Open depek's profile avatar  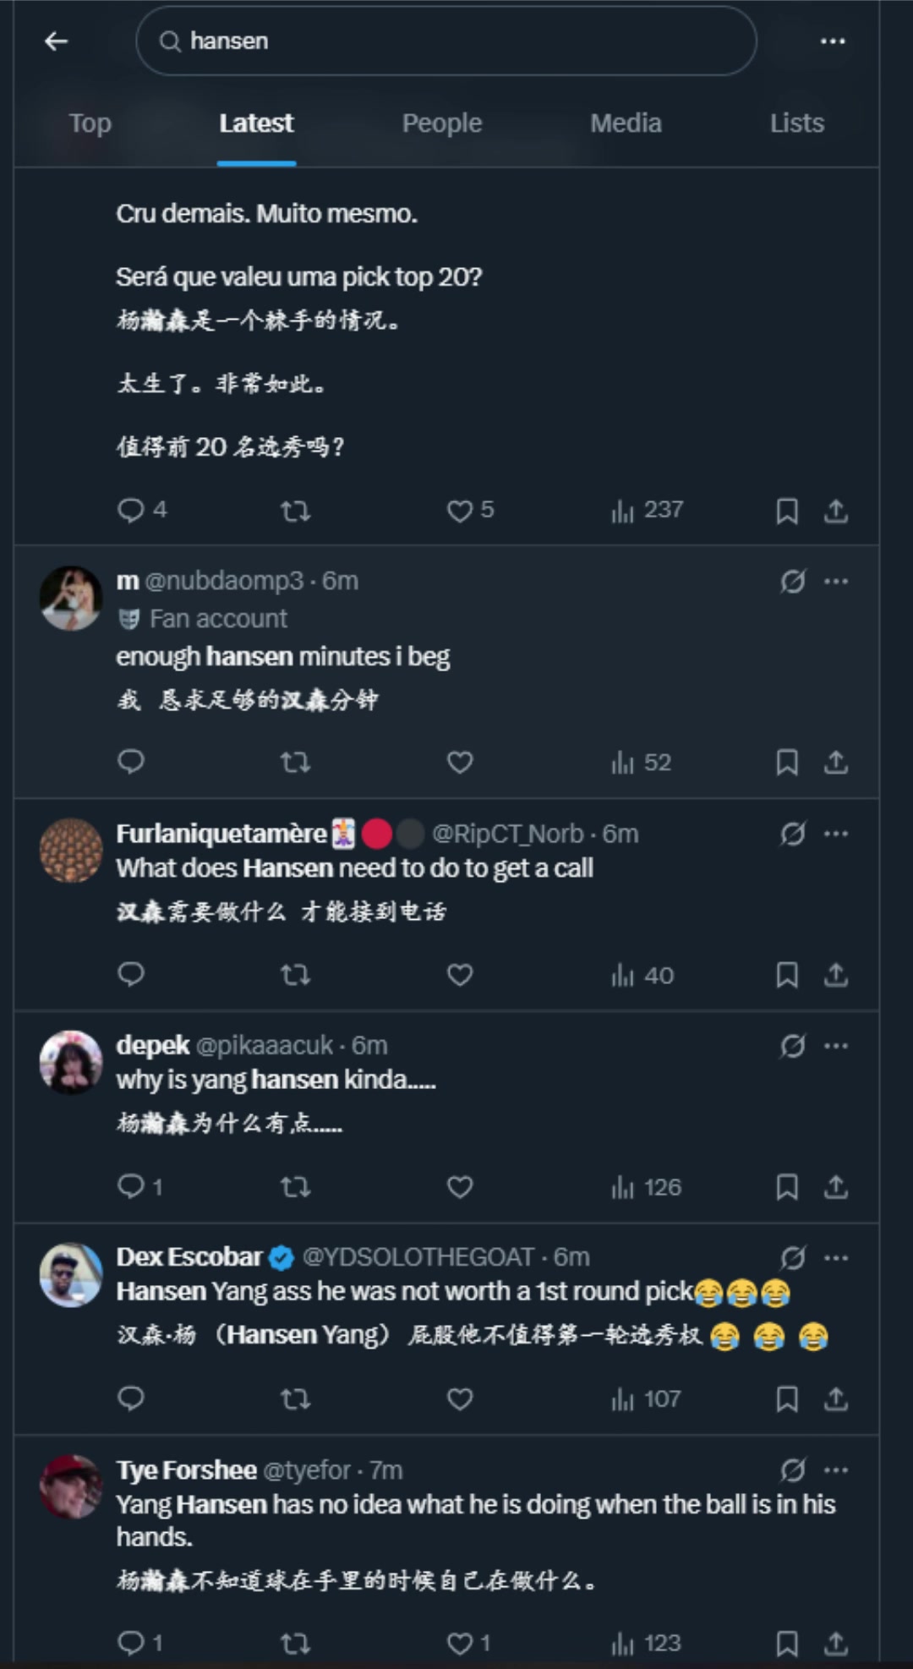coord(71,1062)
